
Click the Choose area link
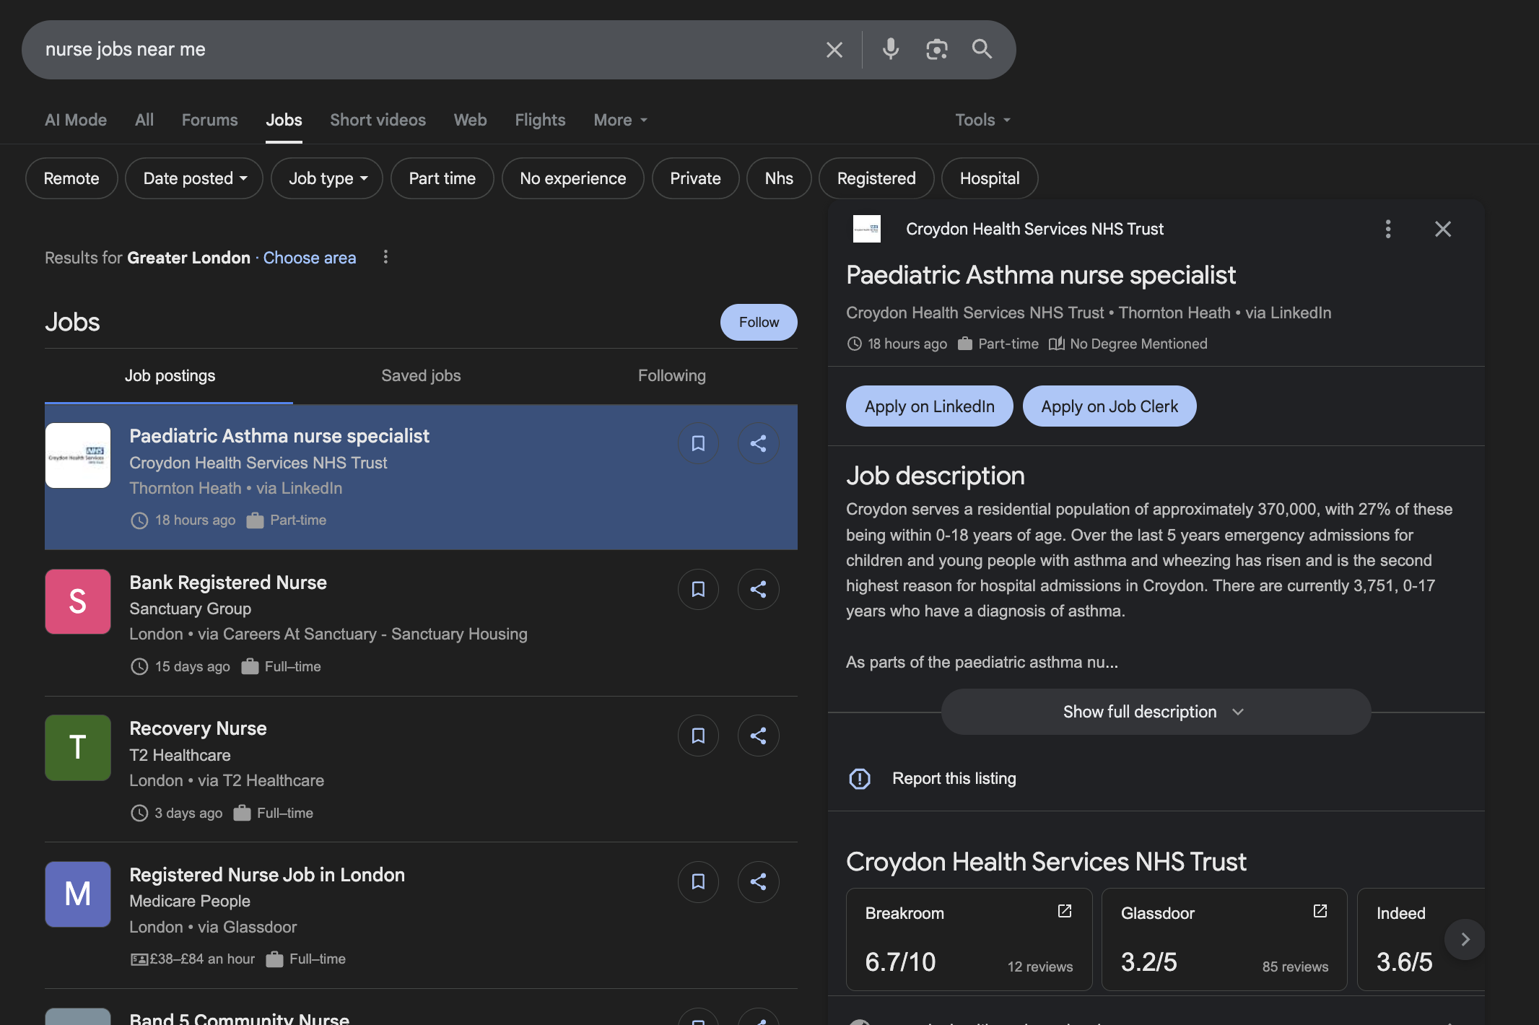[310, 258]
